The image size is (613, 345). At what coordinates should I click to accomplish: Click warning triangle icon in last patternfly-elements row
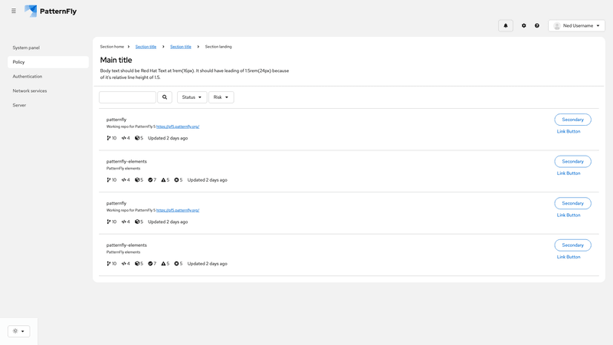pyautogui.click(x=163, y=264)
